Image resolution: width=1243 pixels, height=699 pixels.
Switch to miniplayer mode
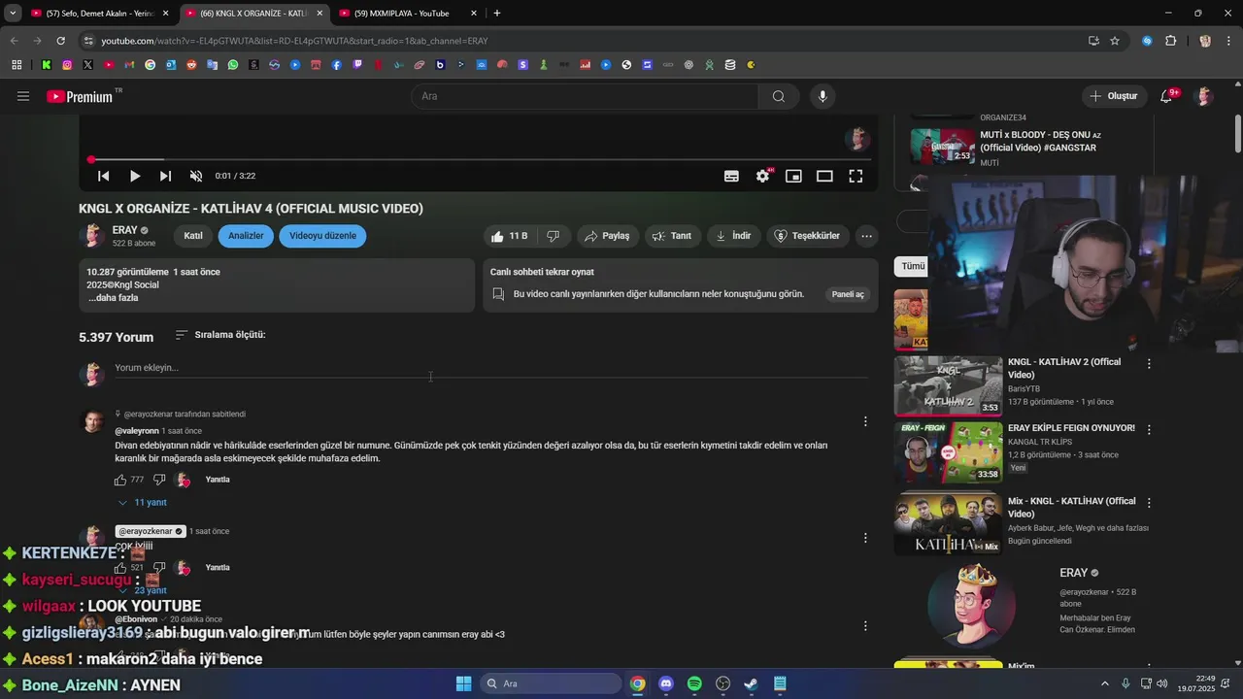(793, 176)
